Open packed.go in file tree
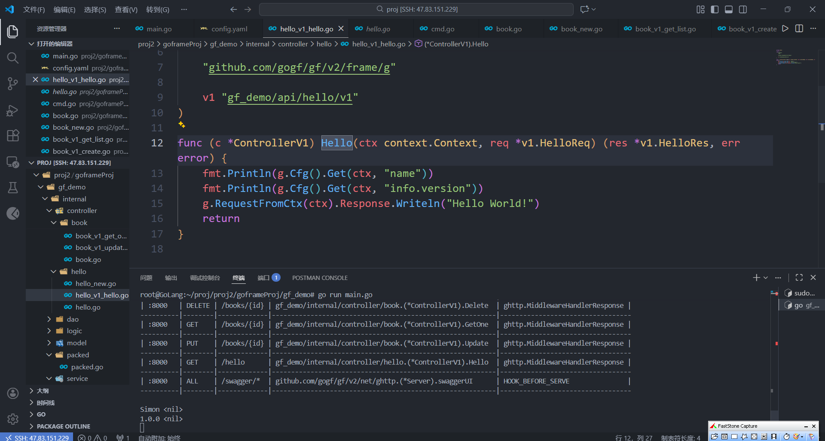This screenshot has width=825, height=441. click(87, 367)
